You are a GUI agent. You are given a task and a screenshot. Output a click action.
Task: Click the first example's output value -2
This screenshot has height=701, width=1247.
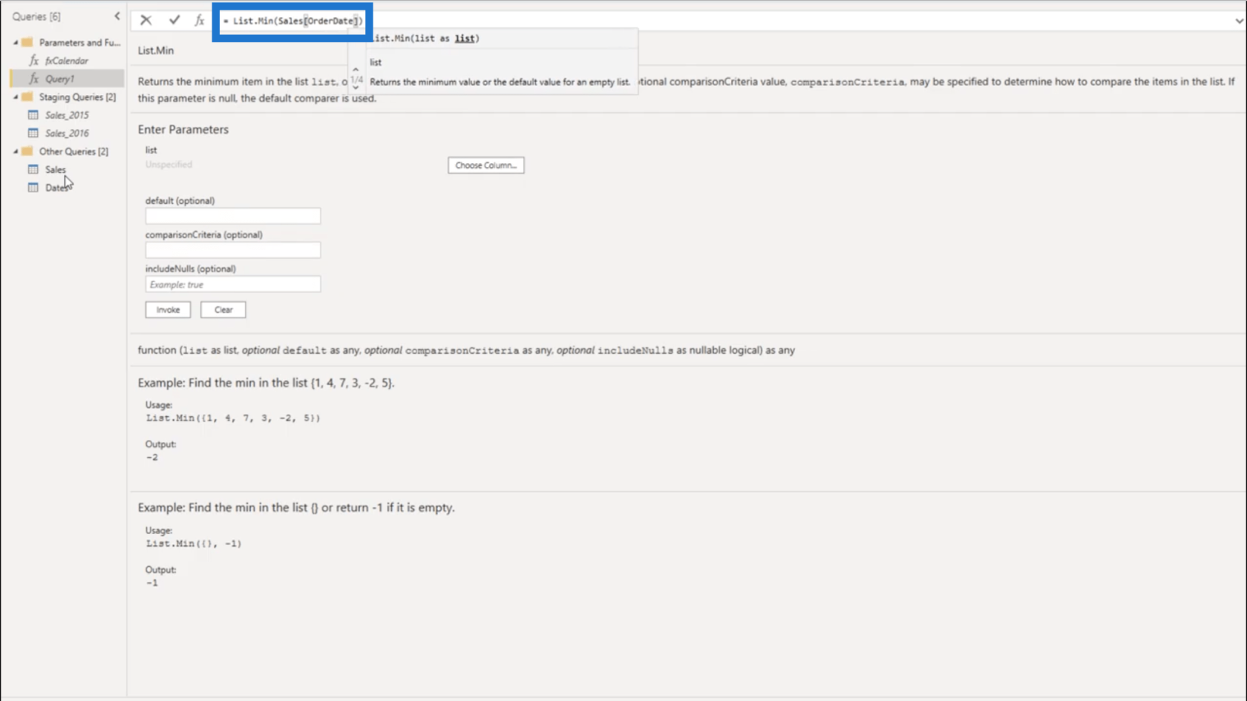click(152, 457)
